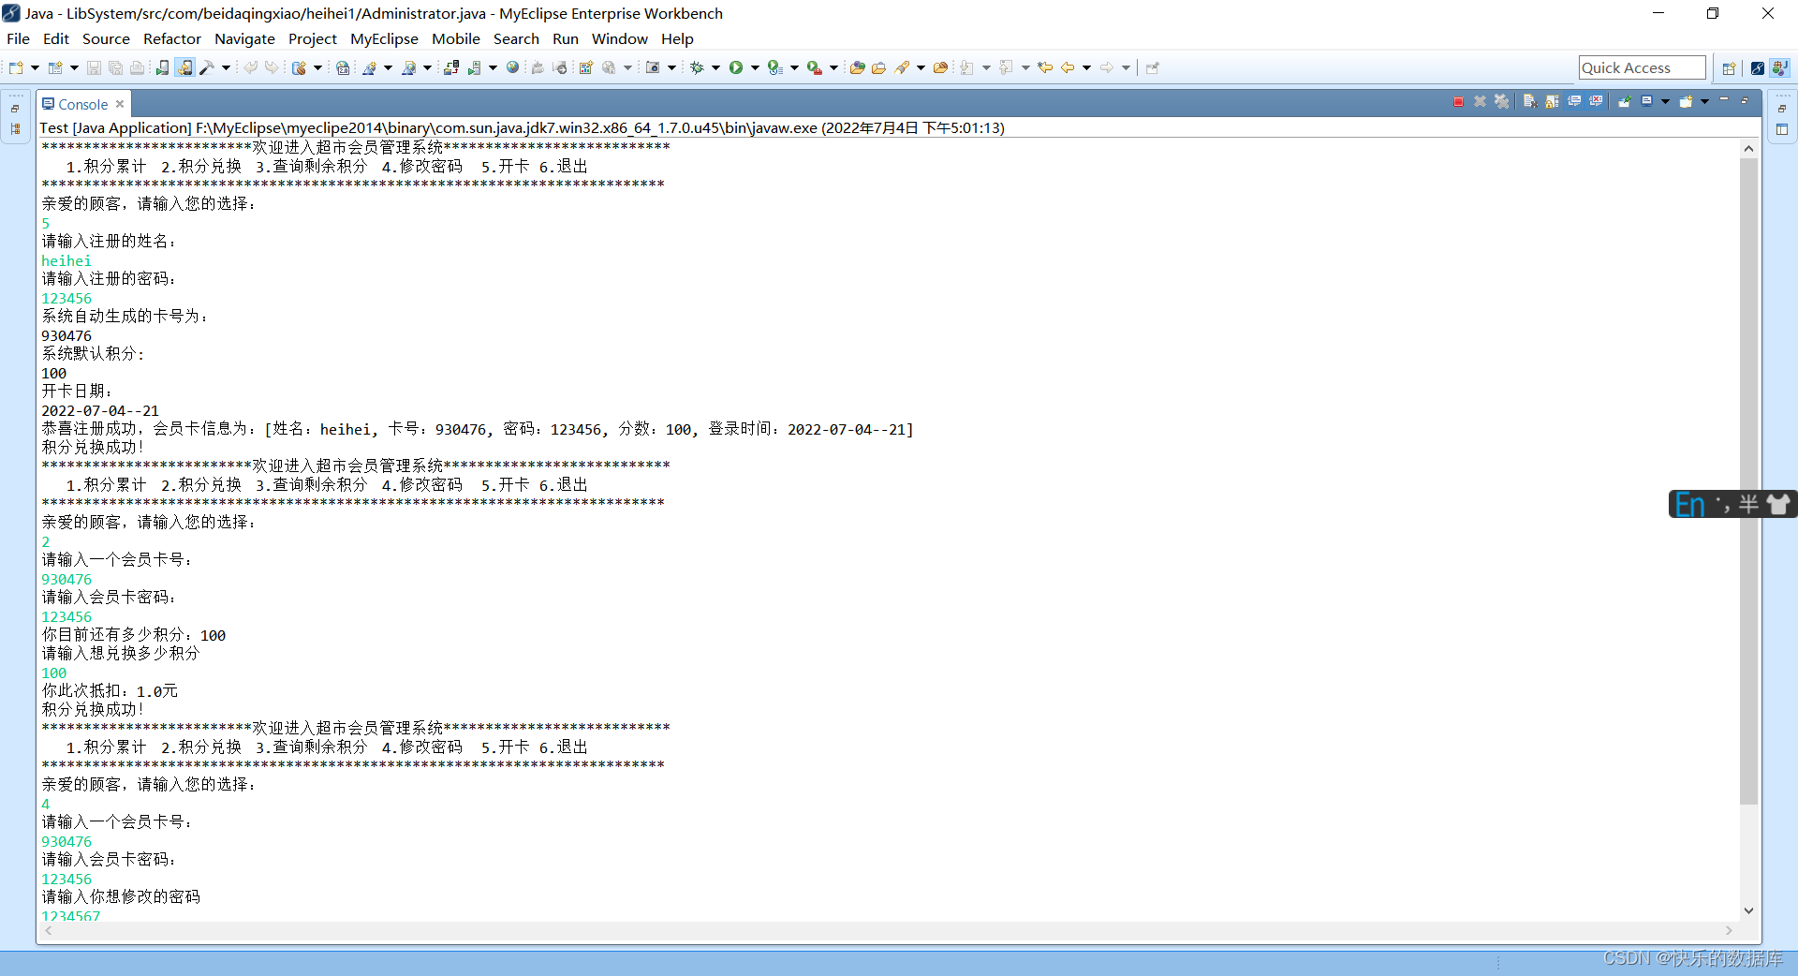Expand back navigation history dropdown

[x=1086, y=67]
